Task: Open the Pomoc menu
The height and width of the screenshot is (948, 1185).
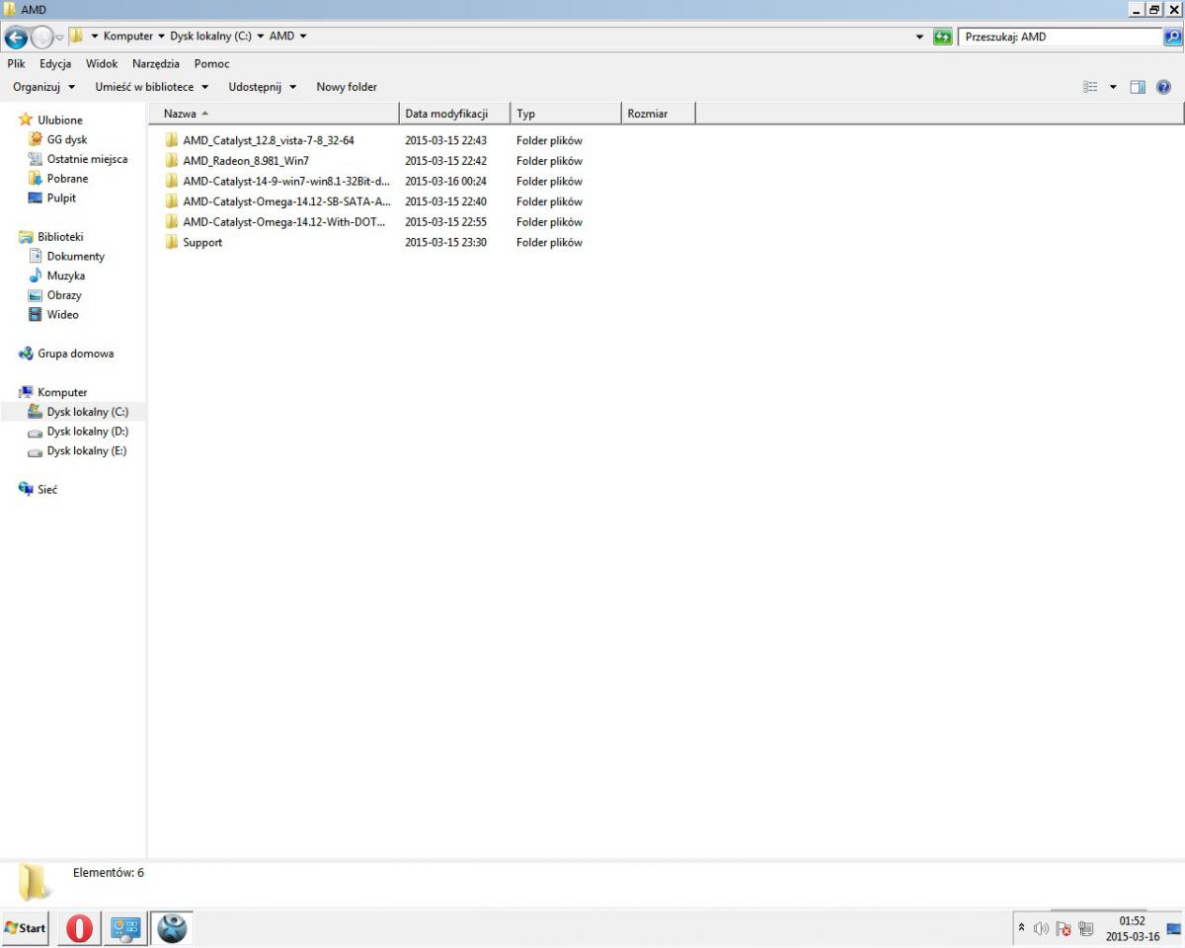Action: click(211, 63)
